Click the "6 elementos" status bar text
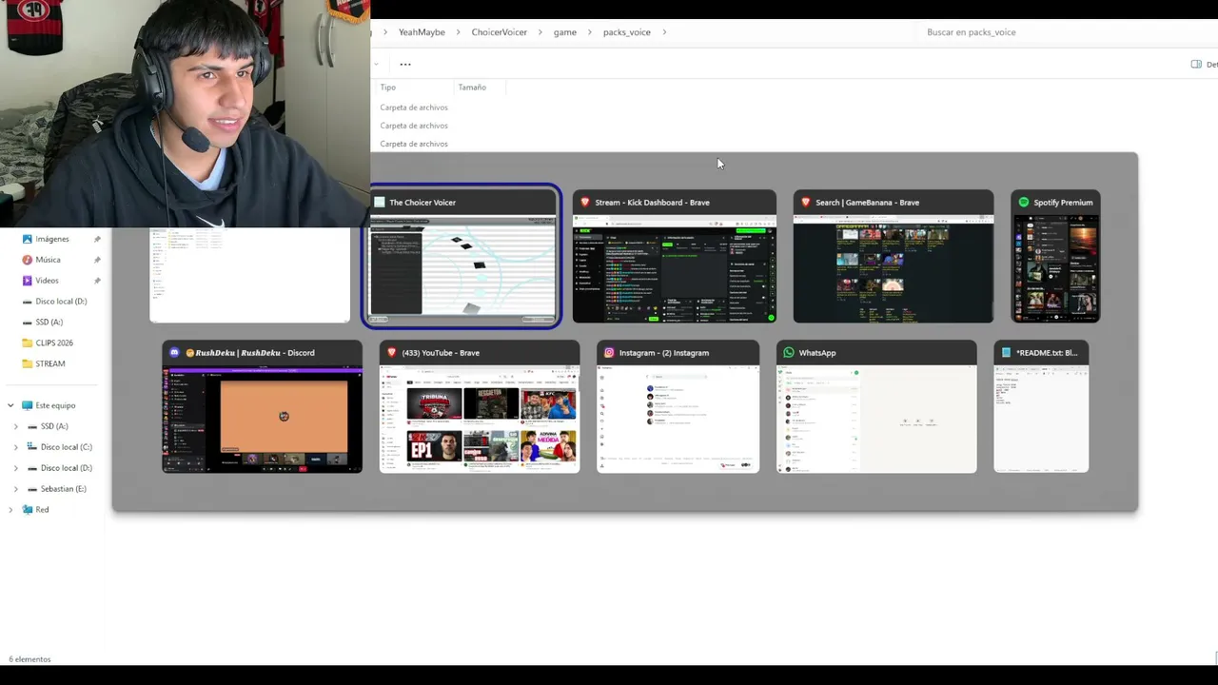Viewport: 1218px width, 685px height. tap(29, 659)
